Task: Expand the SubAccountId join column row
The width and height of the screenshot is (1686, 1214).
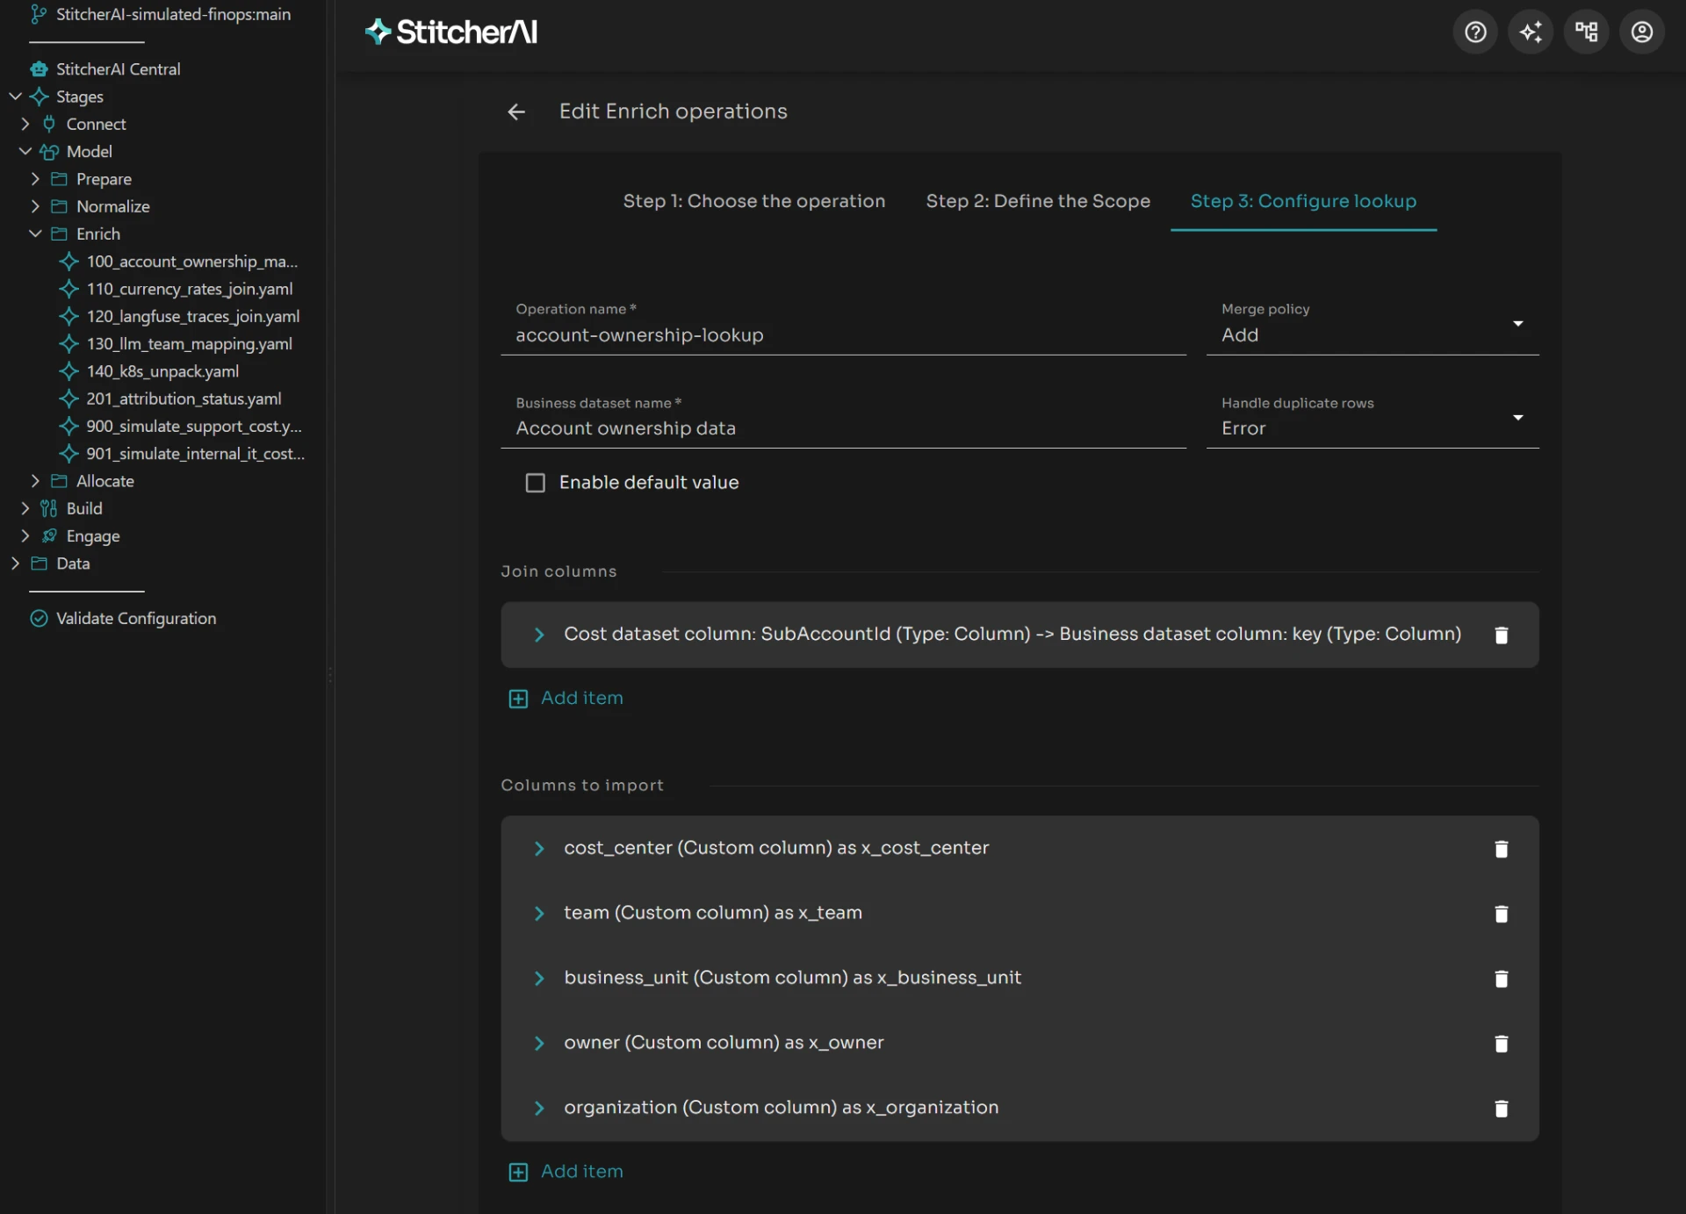Action: click(x=539, y=635)
